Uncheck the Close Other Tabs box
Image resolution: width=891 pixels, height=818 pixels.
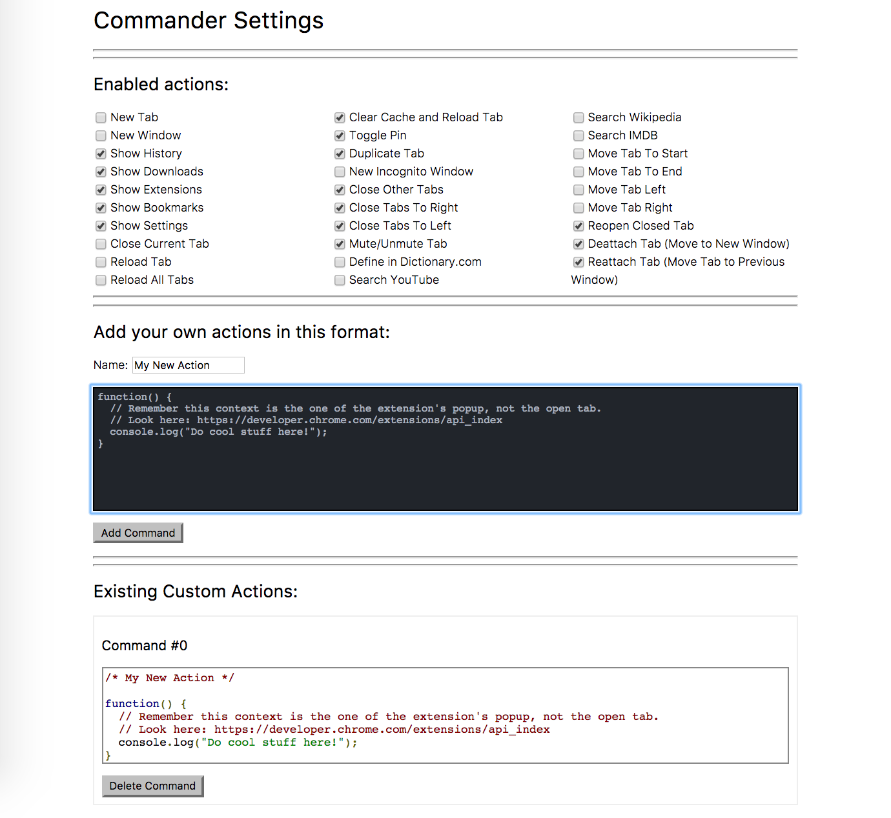(340, 190)
